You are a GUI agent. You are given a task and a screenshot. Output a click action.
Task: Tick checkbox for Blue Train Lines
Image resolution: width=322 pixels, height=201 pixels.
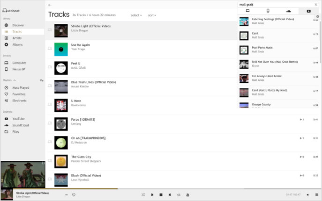[50, 86]
